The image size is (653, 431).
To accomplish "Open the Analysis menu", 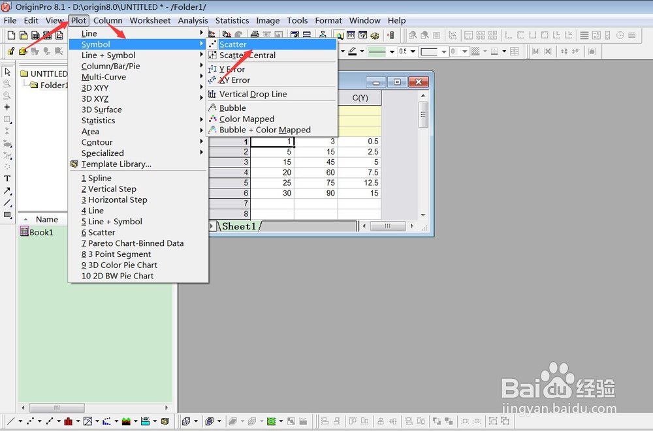I will [193, 20].
